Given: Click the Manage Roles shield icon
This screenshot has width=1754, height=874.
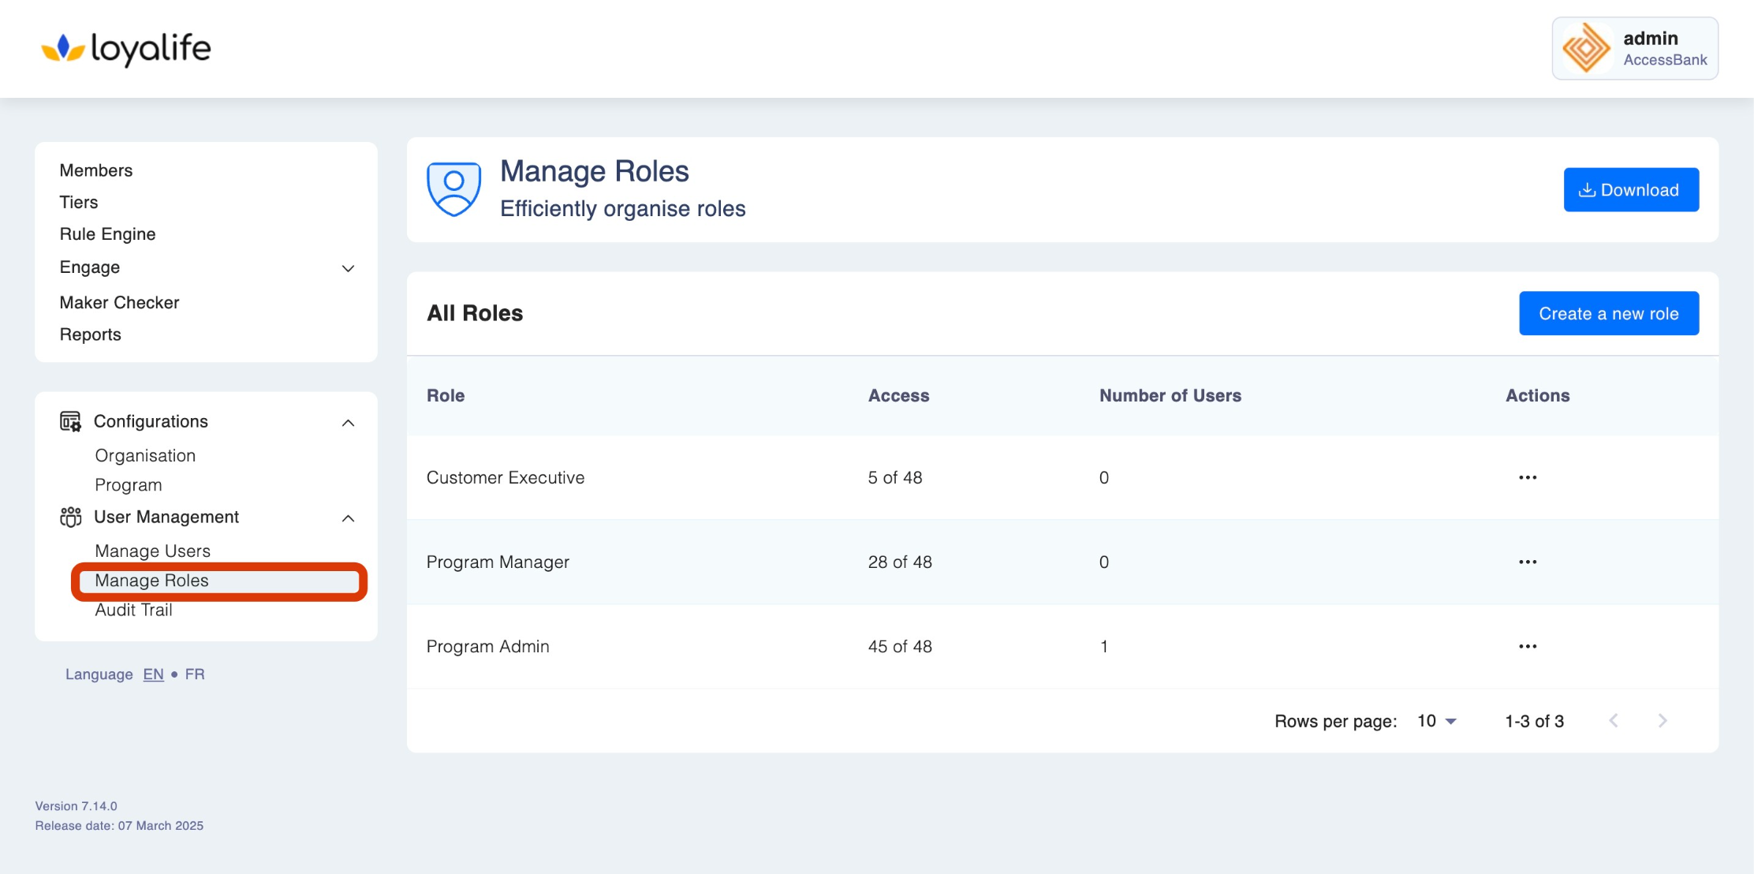Looking at the screenshot, I should point(453,189).
